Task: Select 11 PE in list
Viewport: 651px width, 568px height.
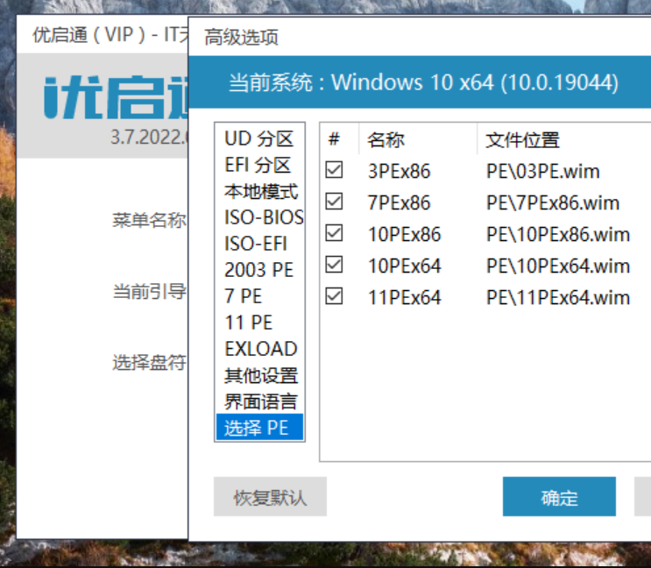Action: 259,323
